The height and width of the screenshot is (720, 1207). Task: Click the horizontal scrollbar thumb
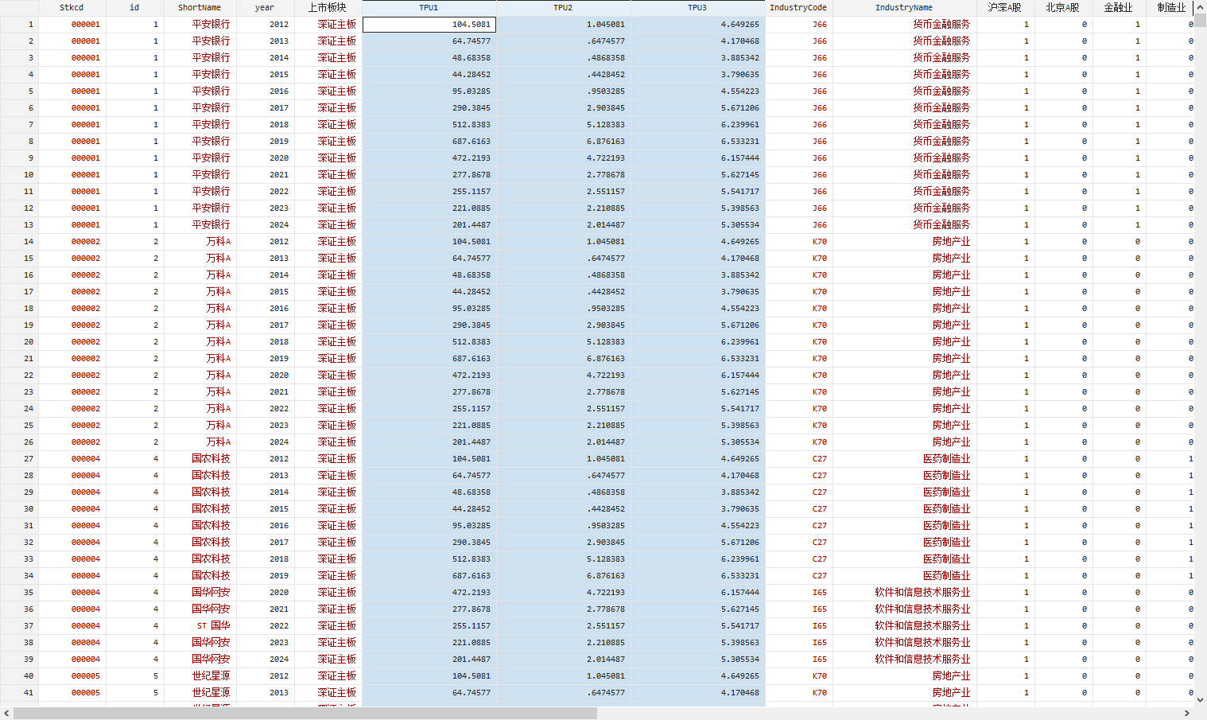(x=305, y=714)
